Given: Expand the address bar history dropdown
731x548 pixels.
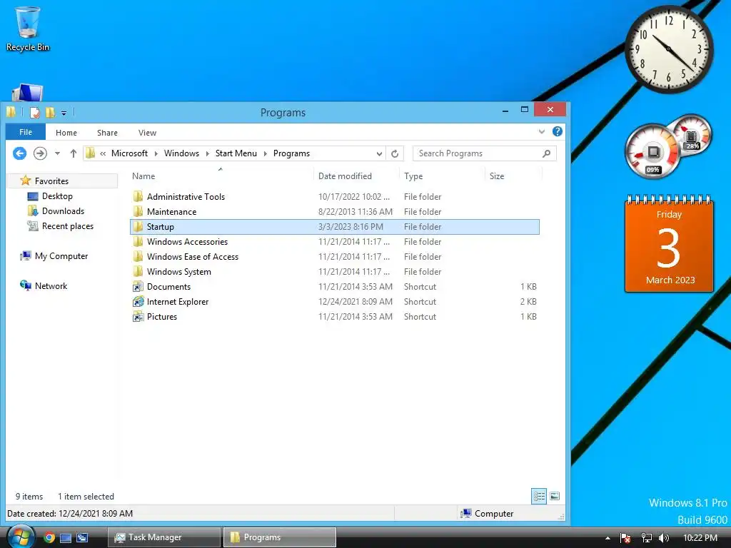Looking at the screenshot, I should (x=379, y=153).
